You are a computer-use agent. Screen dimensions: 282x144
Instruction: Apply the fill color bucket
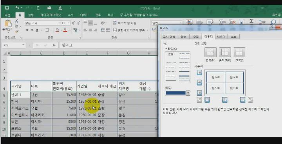point(57,30)
